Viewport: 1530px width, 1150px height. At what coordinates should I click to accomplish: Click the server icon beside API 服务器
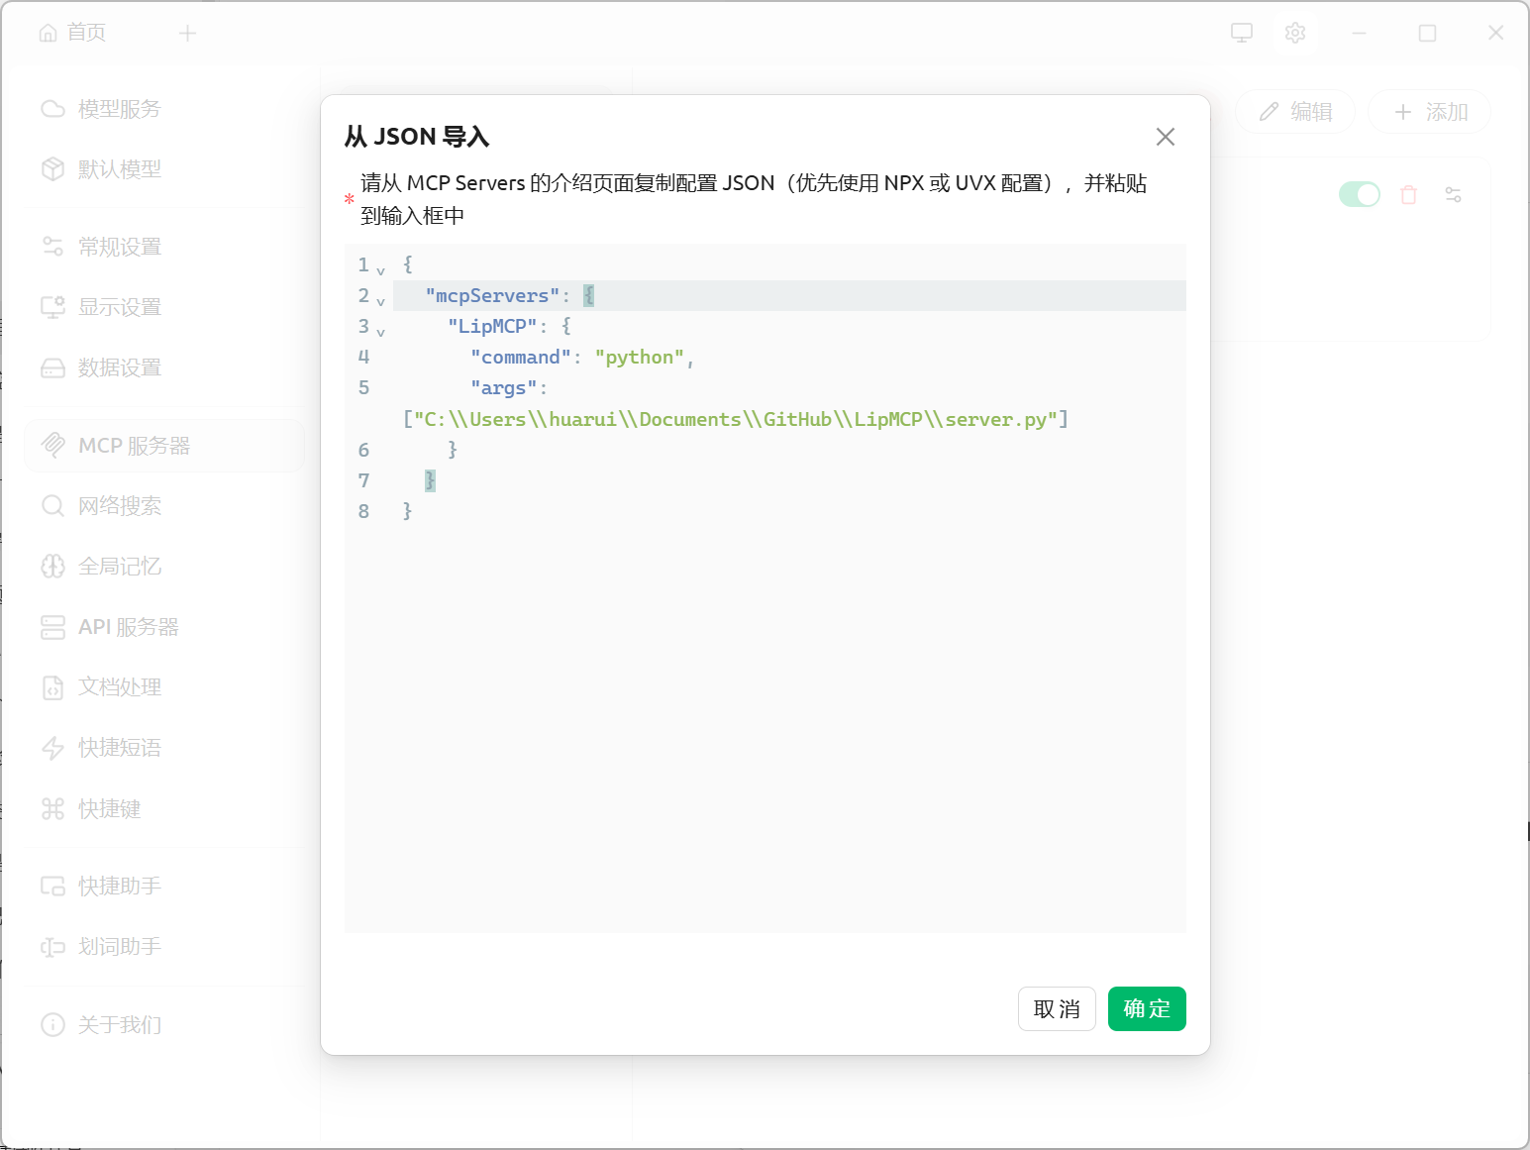(x=52, y=627)
